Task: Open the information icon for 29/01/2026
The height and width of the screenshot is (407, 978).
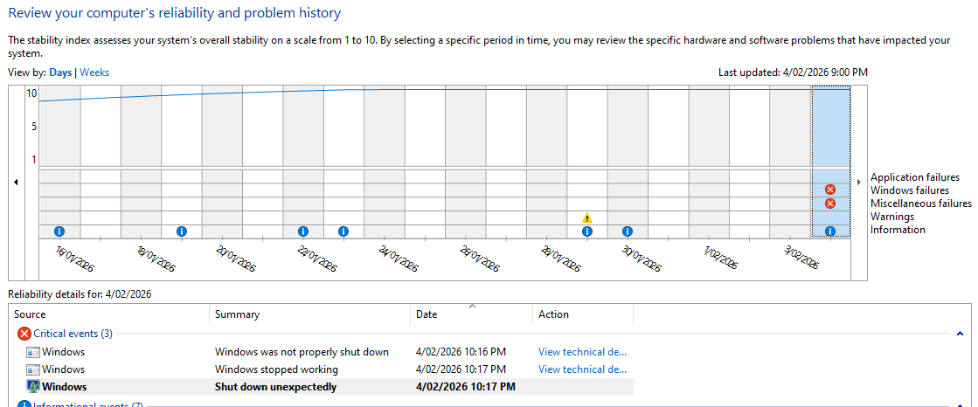Action: click(587, 231)
